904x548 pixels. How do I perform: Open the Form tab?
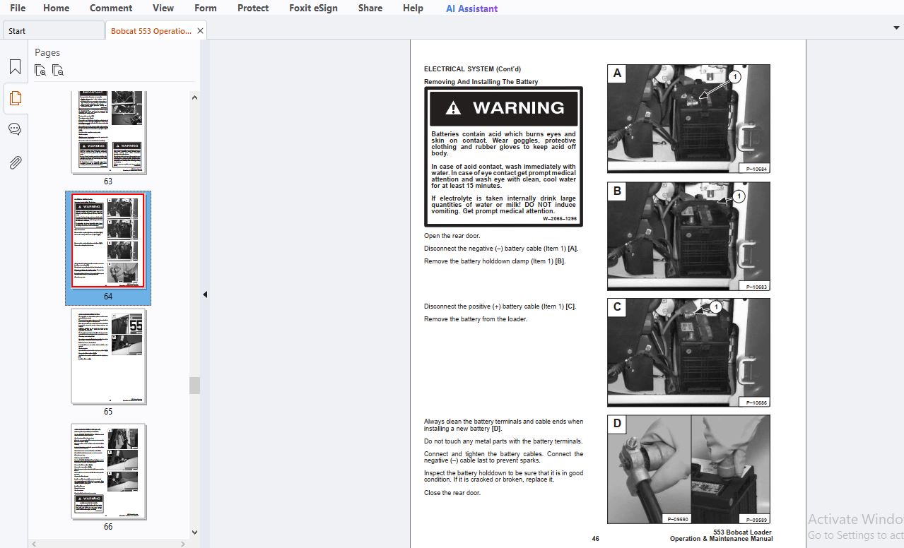pos(206,8)
